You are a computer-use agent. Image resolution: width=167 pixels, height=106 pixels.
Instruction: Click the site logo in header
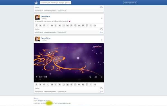pyautogui.click(x=36, y=3)
